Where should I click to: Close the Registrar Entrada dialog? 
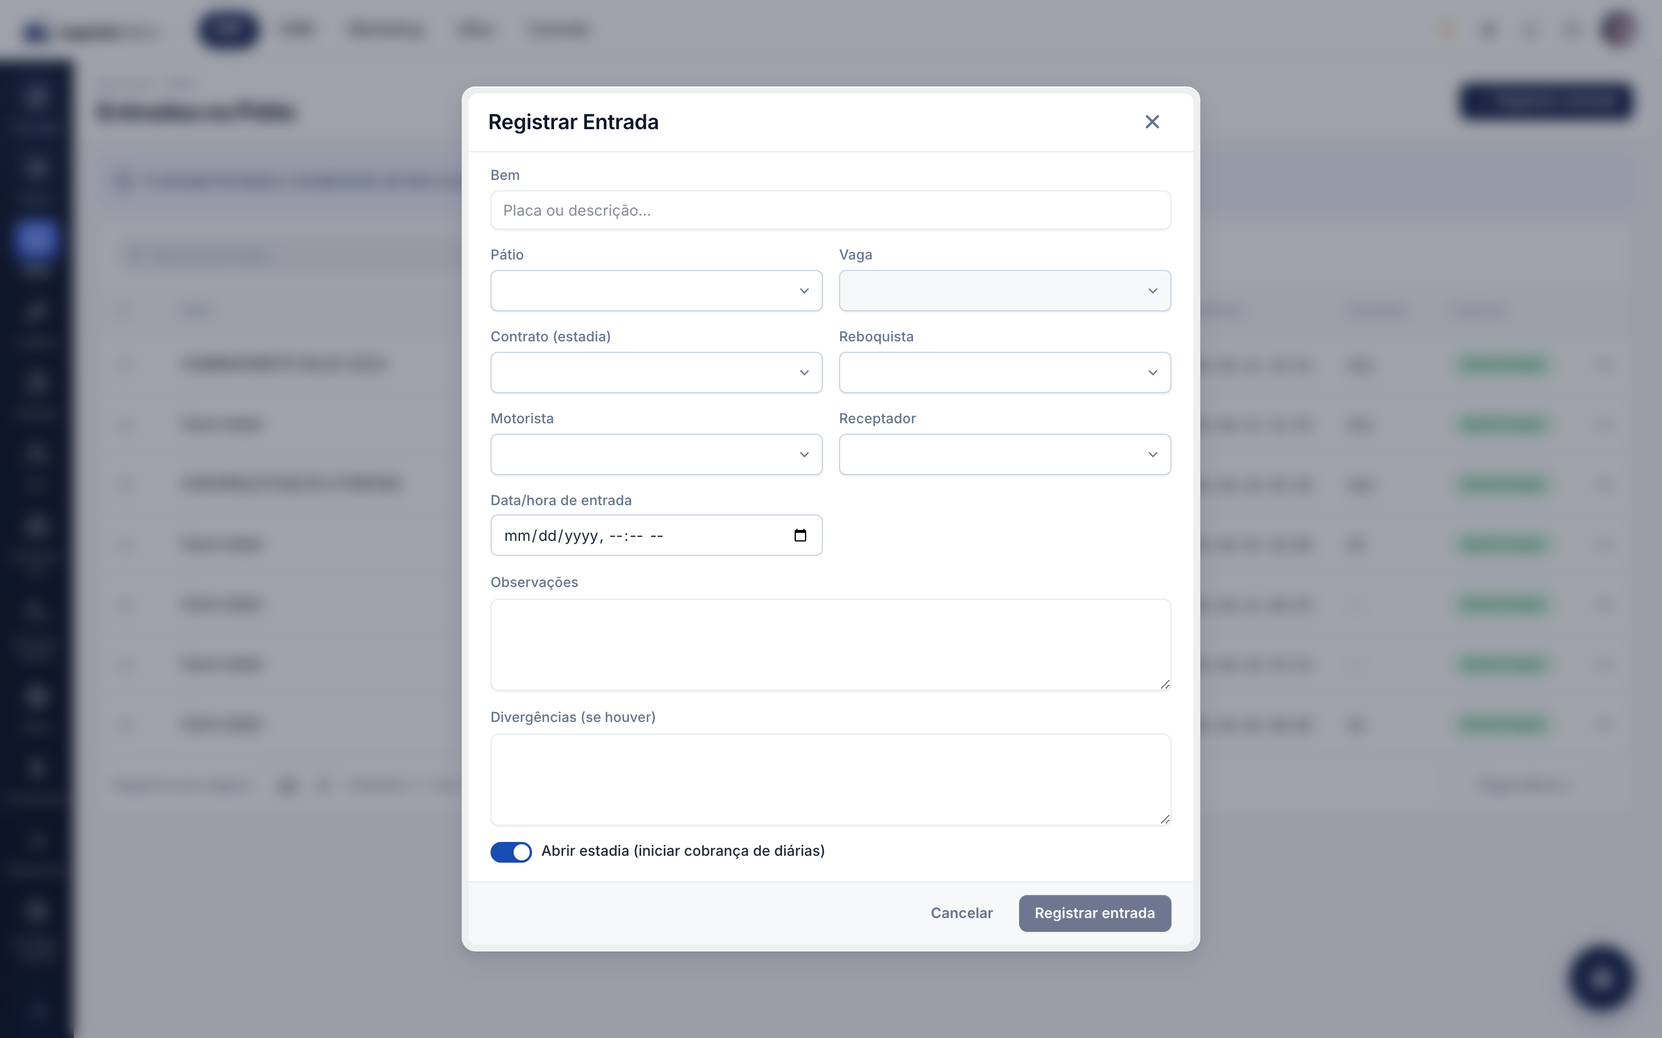1152,122
